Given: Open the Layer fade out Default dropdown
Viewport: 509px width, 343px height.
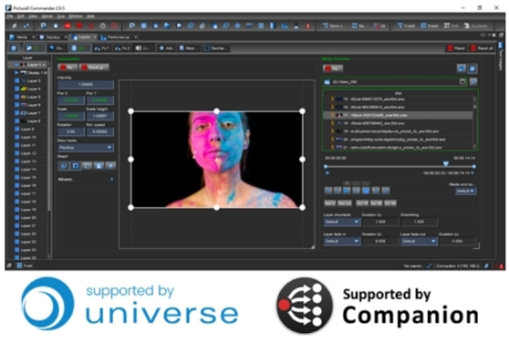Looking at the screenshot, I should [x=419, y=241].
